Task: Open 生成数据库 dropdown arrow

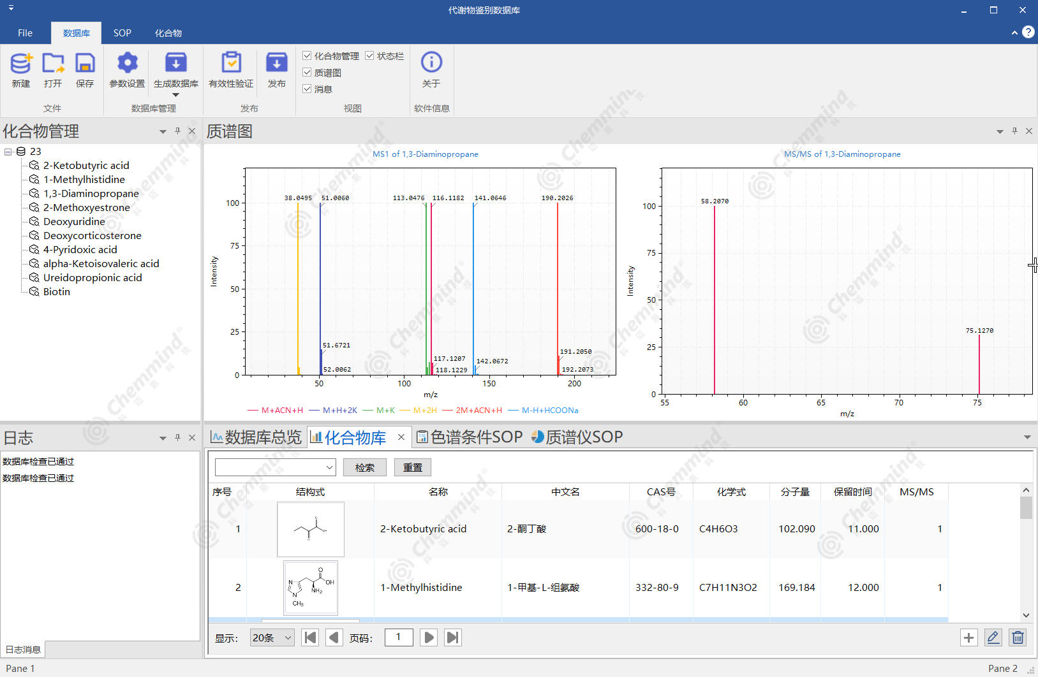Action: [x=176, y=95]
